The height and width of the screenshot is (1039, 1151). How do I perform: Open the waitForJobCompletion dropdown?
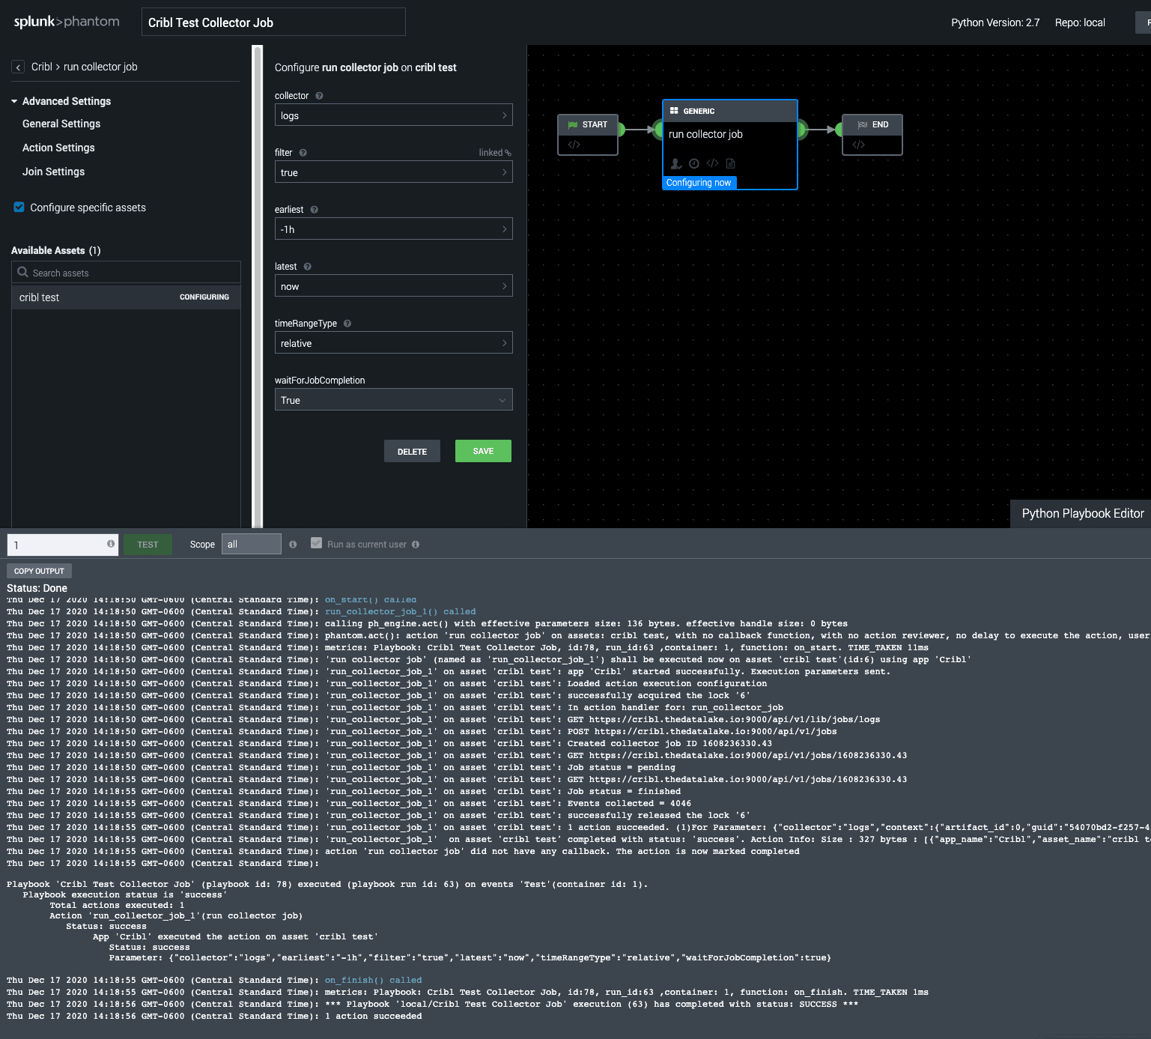pyautogui.click(x=393, y=400)
